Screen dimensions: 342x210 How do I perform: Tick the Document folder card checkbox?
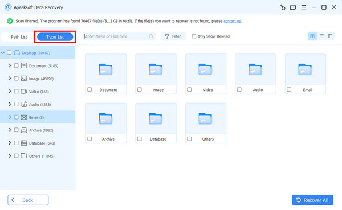pos(89,89)
